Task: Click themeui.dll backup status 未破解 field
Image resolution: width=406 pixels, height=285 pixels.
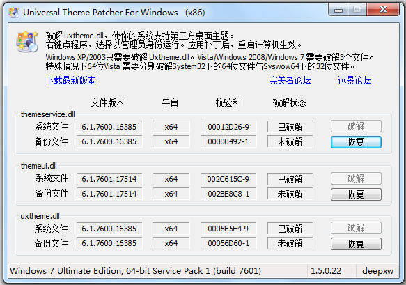Action: [x=290, y=194]
